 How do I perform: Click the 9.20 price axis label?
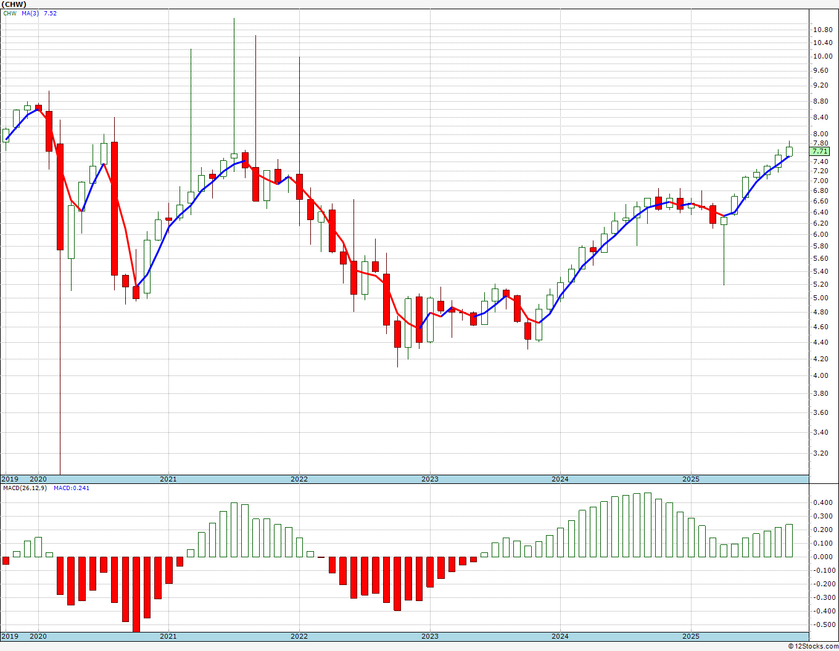click(x=820, y=85)
